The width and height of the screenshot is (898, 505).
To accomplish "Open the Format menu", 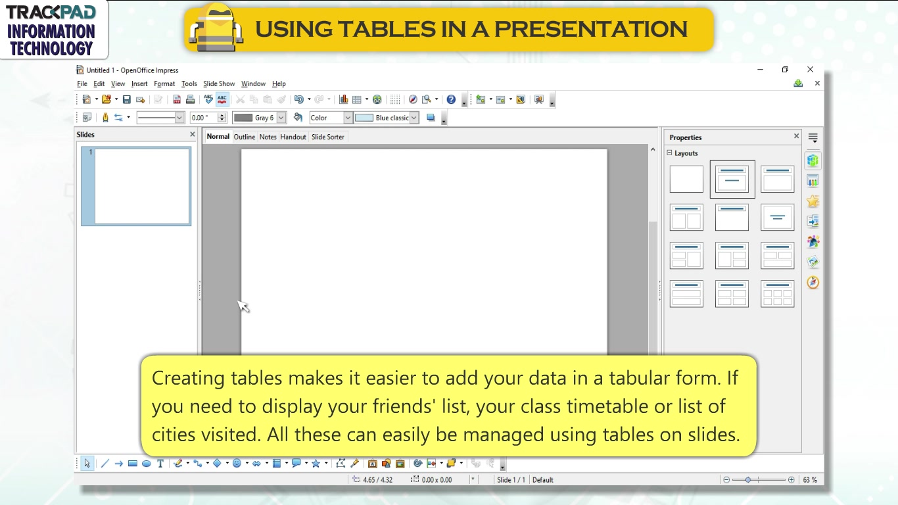I will tap(164, 84).
